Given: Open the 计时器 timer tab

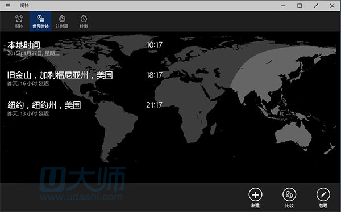Looking at the screenshot, I should coord(62,22).
